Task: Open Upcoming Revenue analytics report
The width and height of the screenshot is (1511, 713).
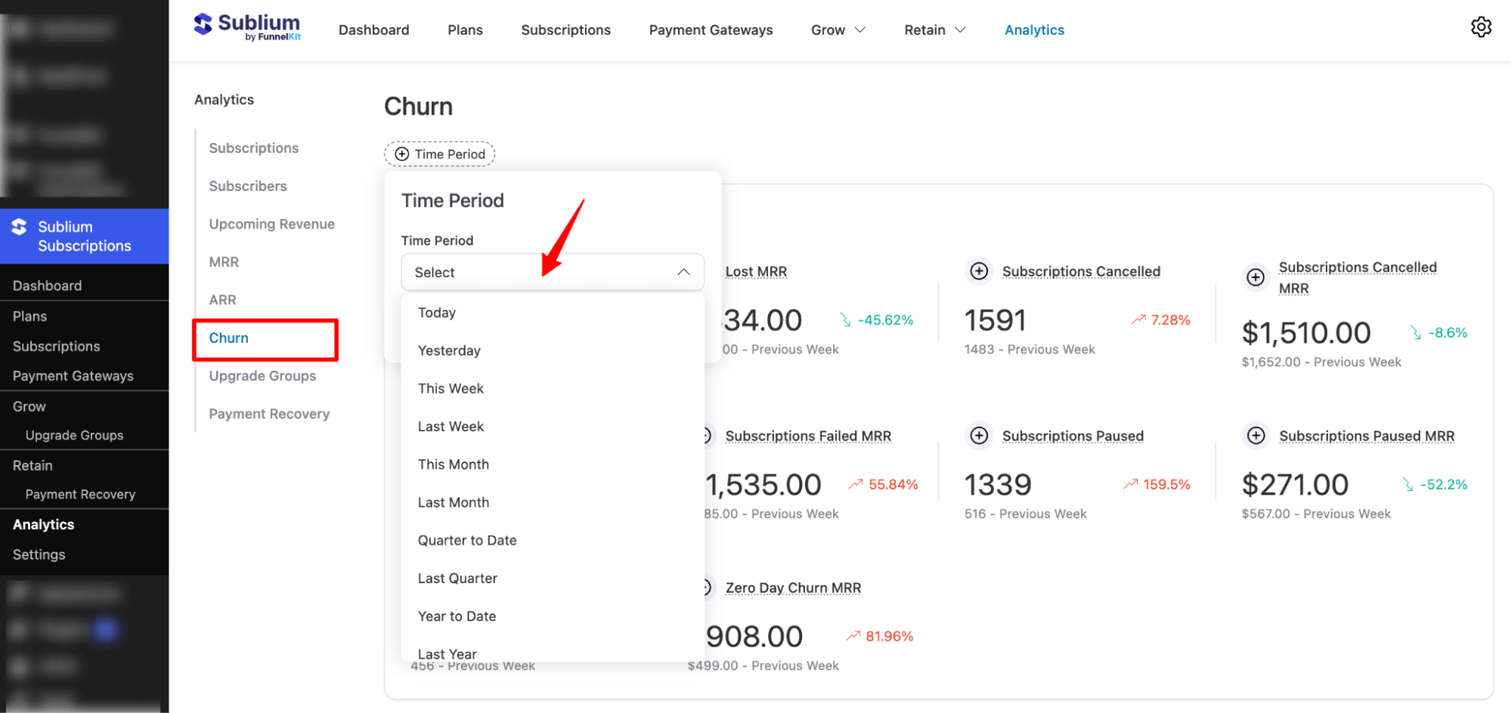Action: coord(271,224)
